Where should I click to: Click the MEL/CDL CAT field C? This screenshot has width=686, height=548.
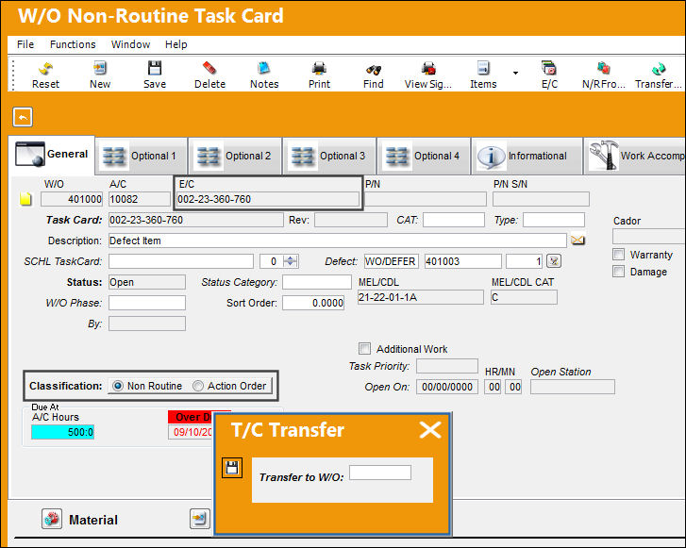pyautogui.click(x=524, y=297)
